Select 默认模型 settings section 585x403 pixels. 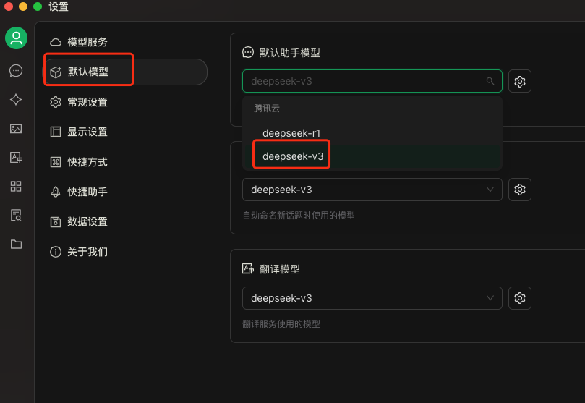click(125, 72)
